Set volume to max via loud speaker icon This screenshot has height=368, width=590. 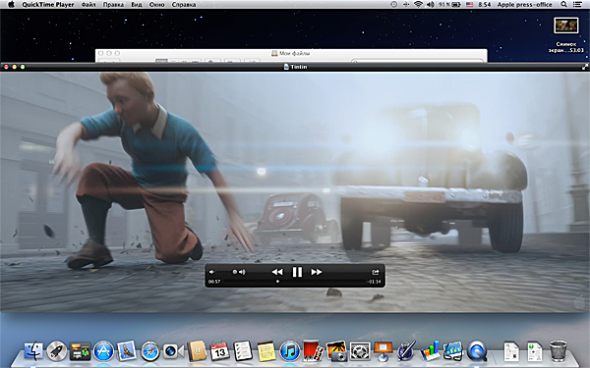242,272
